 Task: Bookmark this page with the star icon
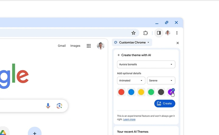(134, 33)
